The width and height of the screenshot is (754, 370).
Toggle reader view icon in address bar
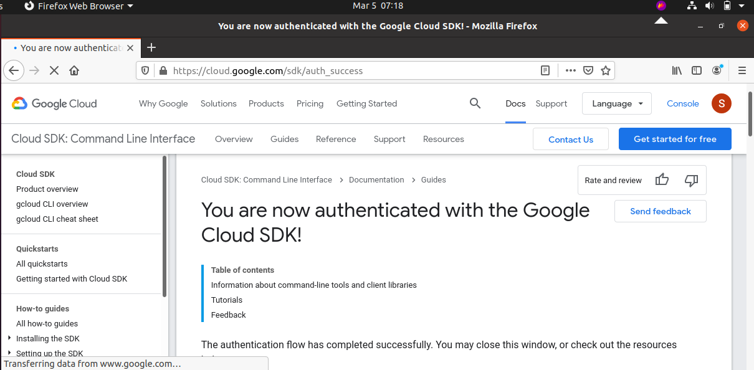(545, 70)
